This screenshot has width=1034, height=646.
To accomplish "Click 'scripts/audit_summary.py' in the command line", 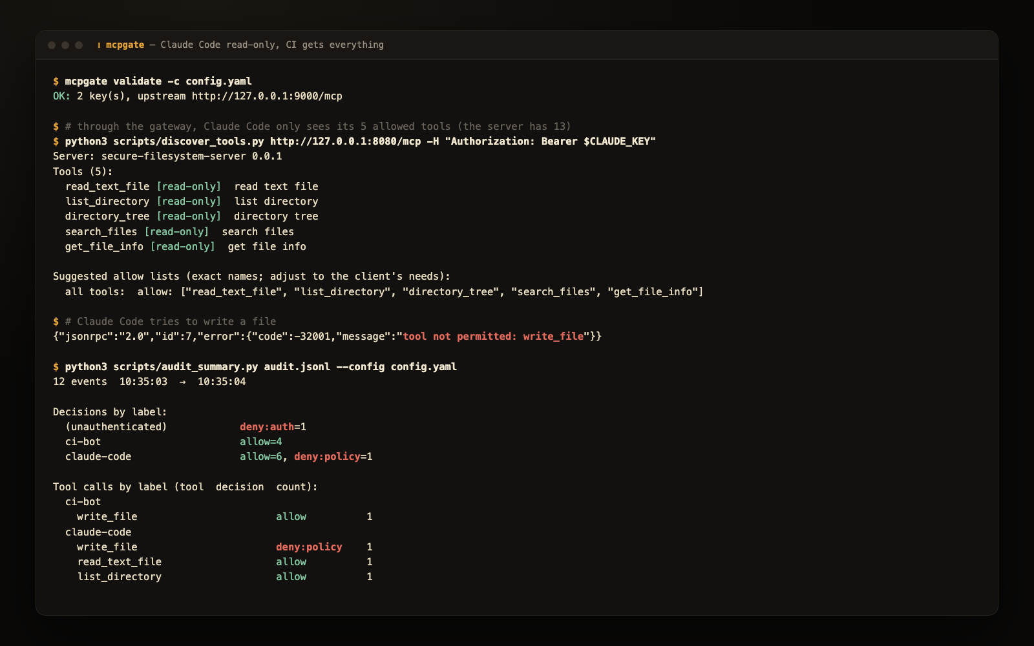I will [x=185, y=367].
